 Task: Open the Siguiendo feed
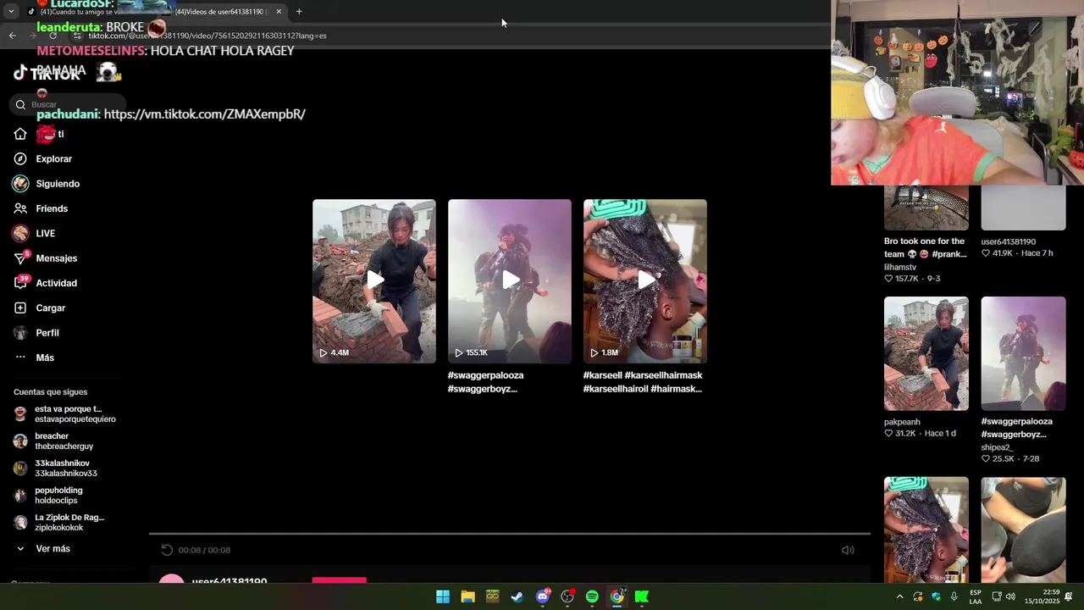click(58, 184)
